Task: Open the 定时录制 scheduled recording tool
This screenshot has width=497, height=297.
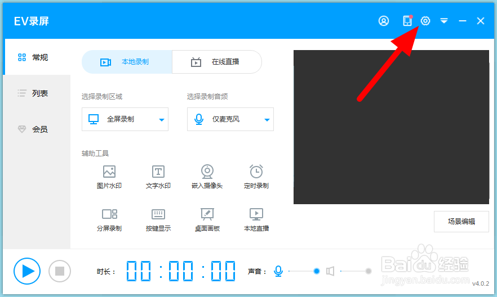Action: coord(256,177)
